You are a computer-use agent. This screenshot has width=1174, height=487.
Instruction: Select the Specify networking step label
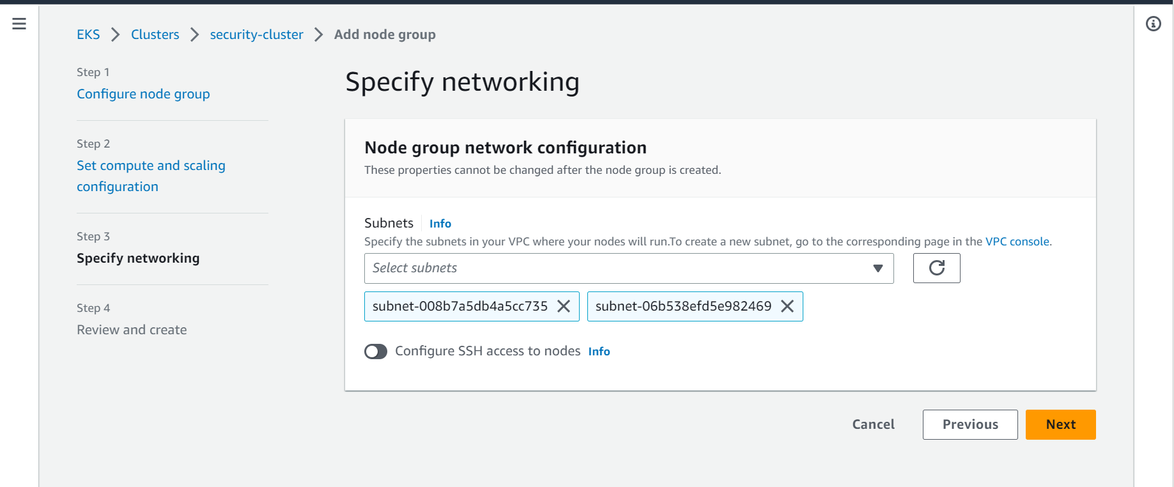[x=138, y=258]
